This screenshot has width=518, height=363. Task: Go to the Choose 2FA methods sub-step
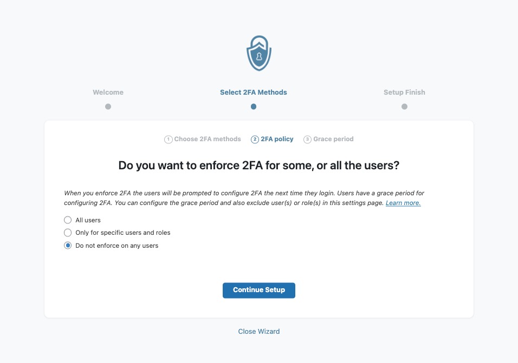[x=208, y=139]
